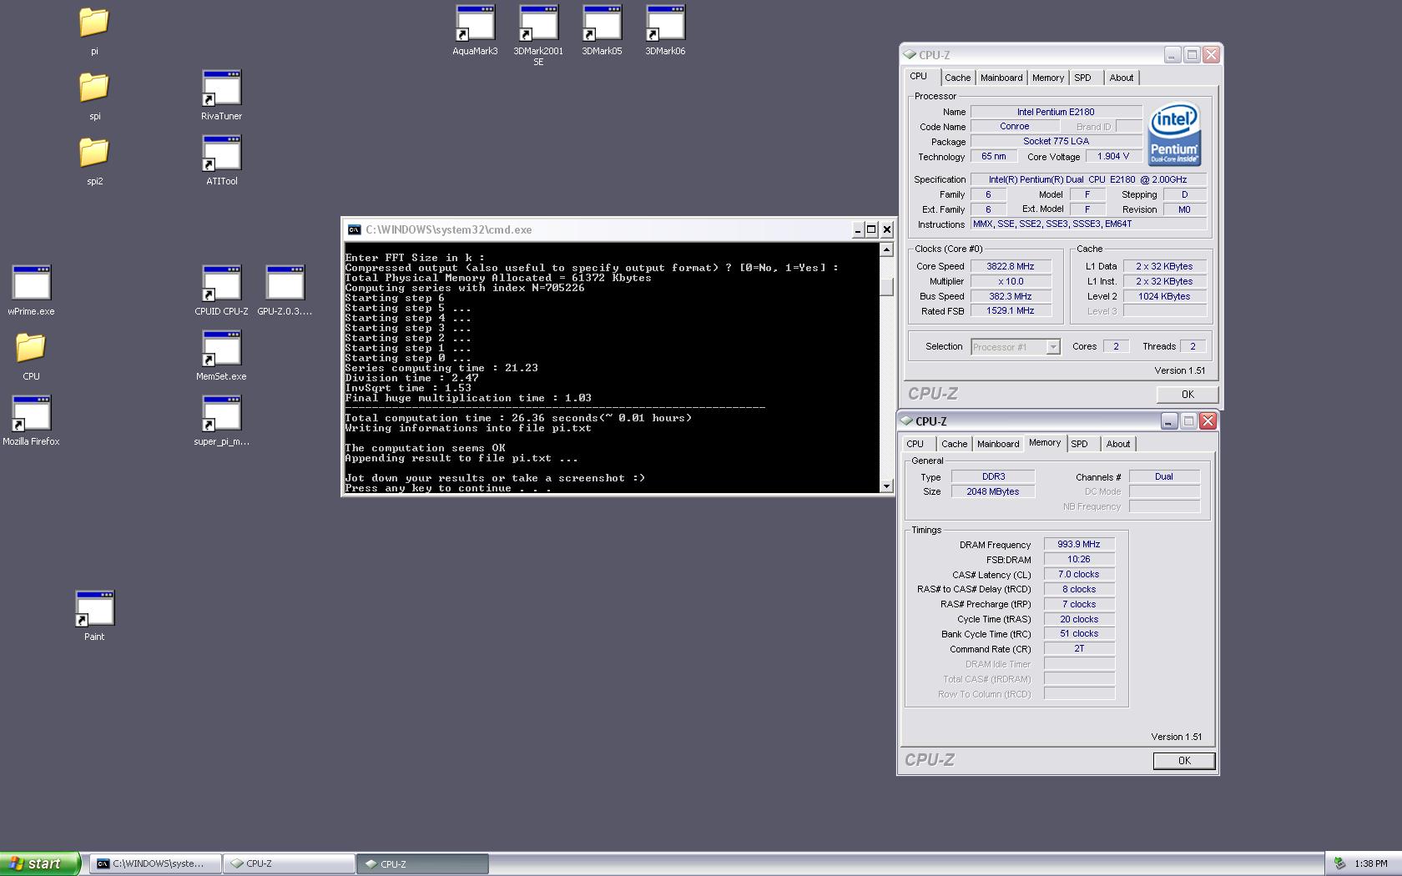The width and height of the screenshot is (1402, 876).
Task: Activate first CPU-Z taskbar button
Action: [290, 863]
